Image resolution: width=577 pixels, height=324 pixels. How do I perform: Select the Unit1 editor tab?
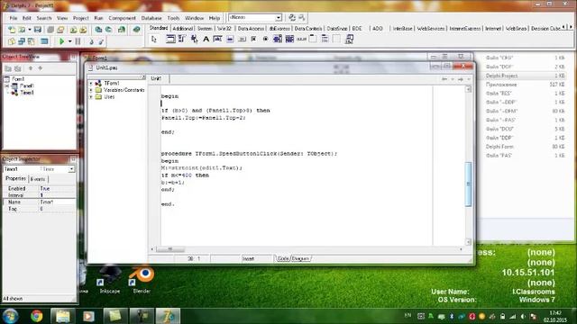coord(156,78)
